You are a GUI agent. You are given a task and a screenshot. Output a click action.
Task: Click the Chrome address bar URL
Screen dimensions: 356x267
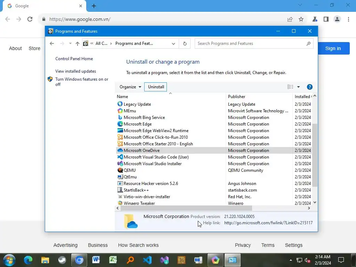click(80, 19)
